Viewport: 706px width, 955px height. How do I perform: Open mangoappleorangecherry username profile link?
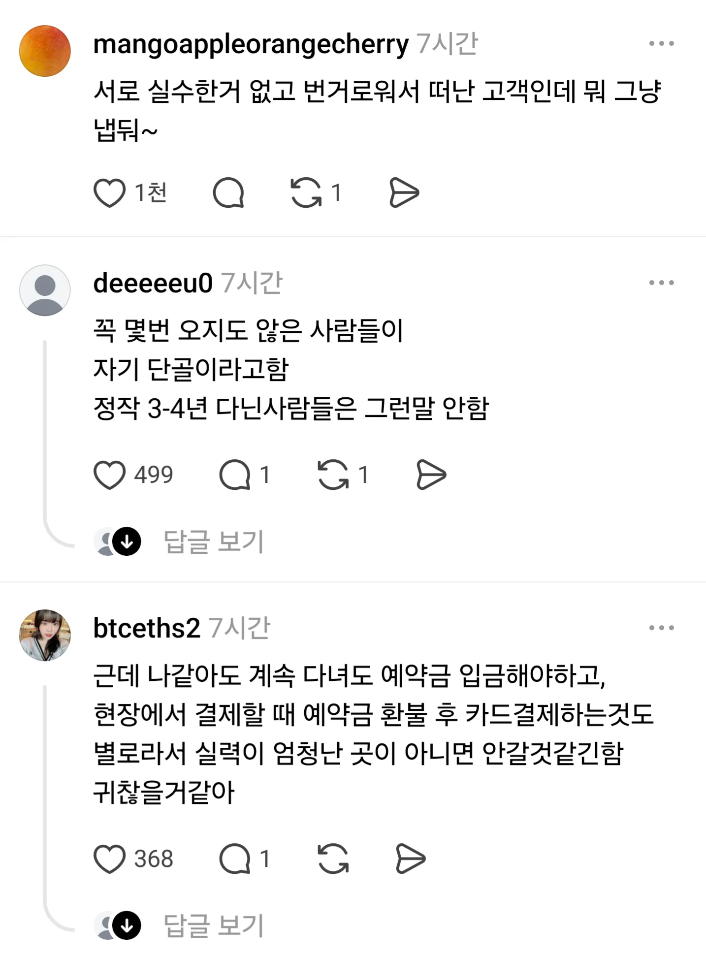[251, 44]
